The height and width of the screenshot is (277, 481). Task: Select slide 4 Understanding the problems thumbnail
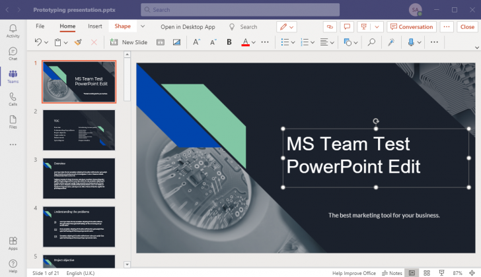click(x=79, y=227)
